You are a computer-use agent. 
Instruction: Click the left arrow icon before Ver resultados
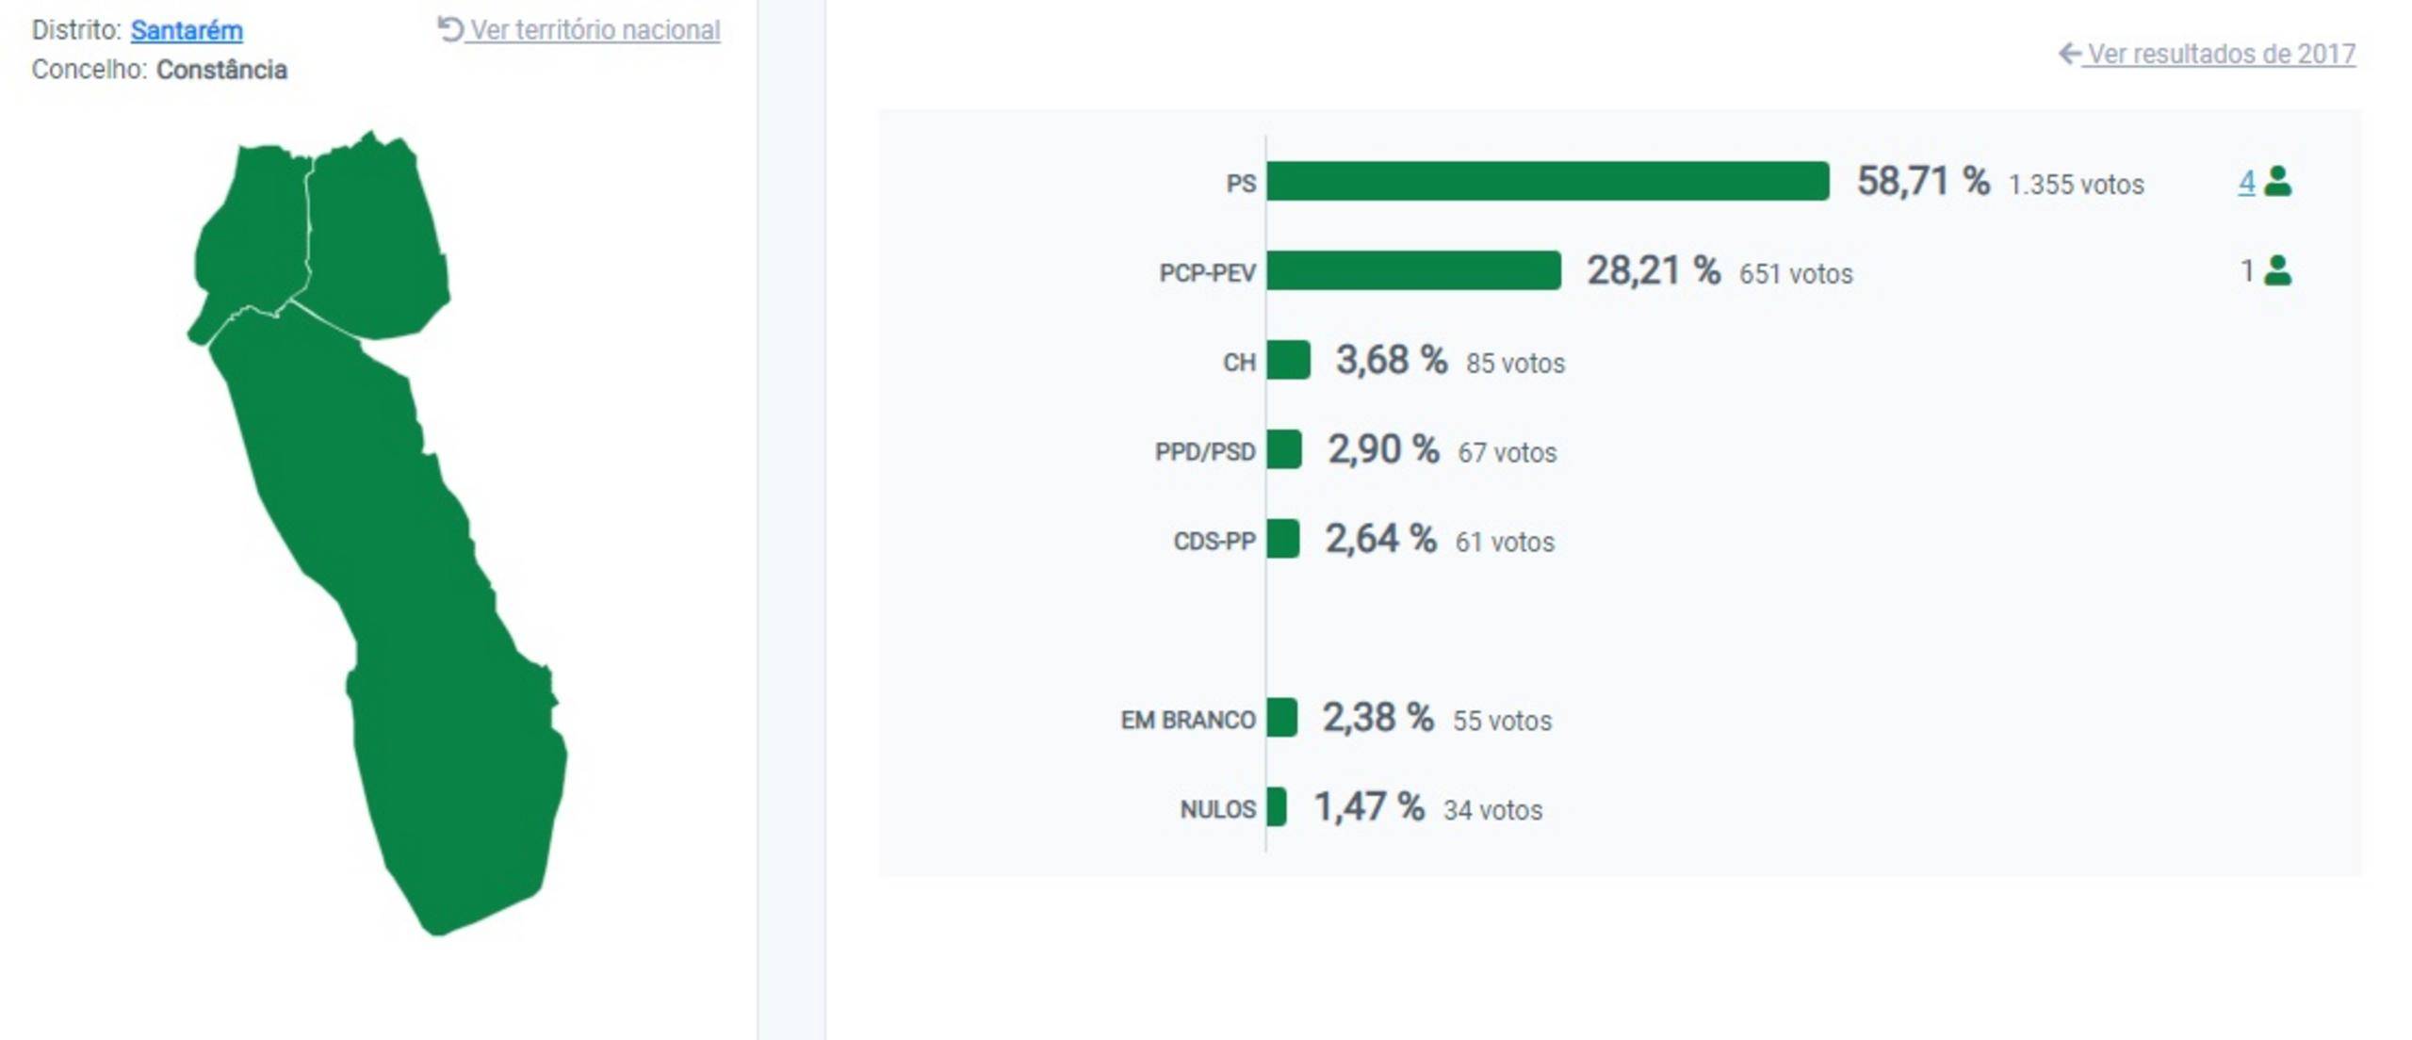click(2069, 54)
